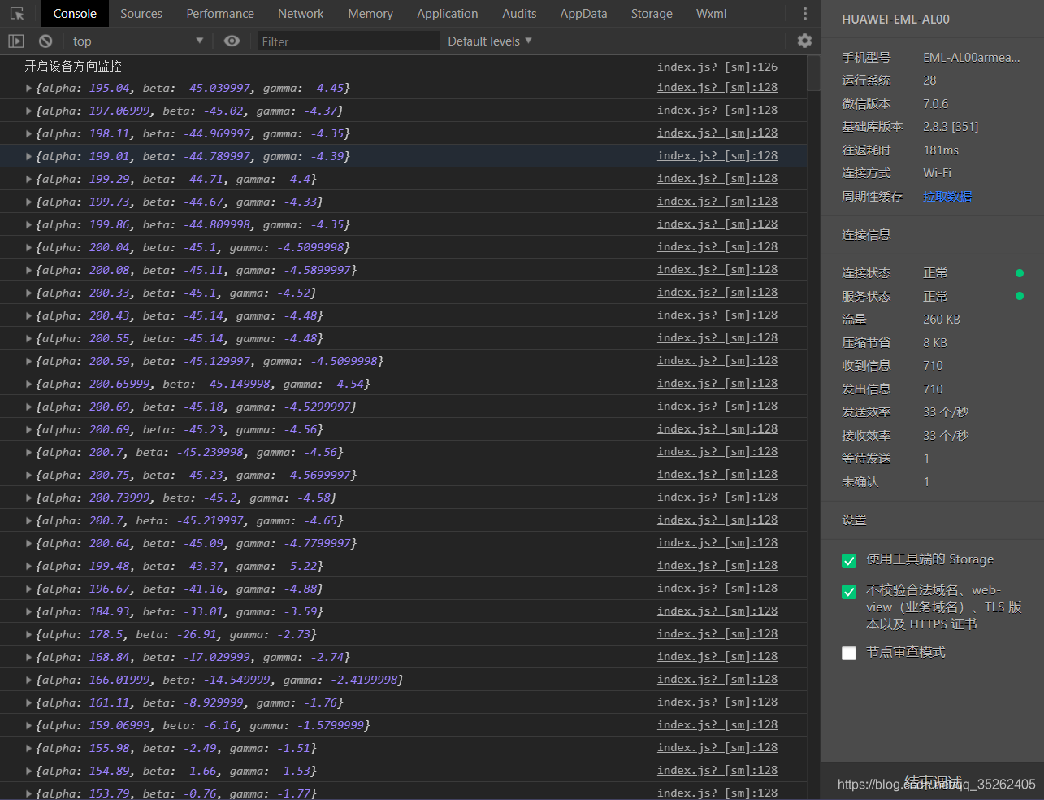The height and width of the screenshot is (800, 1044).
Task: Select the 连接信息 section header
Action: (866, 234)
